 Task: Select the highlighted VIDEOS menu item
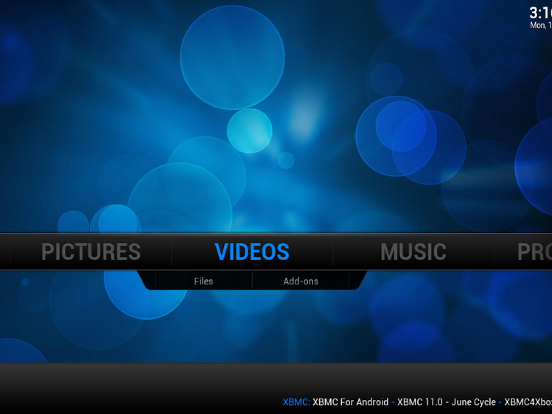pyautogui.click(x=252, y=252)
